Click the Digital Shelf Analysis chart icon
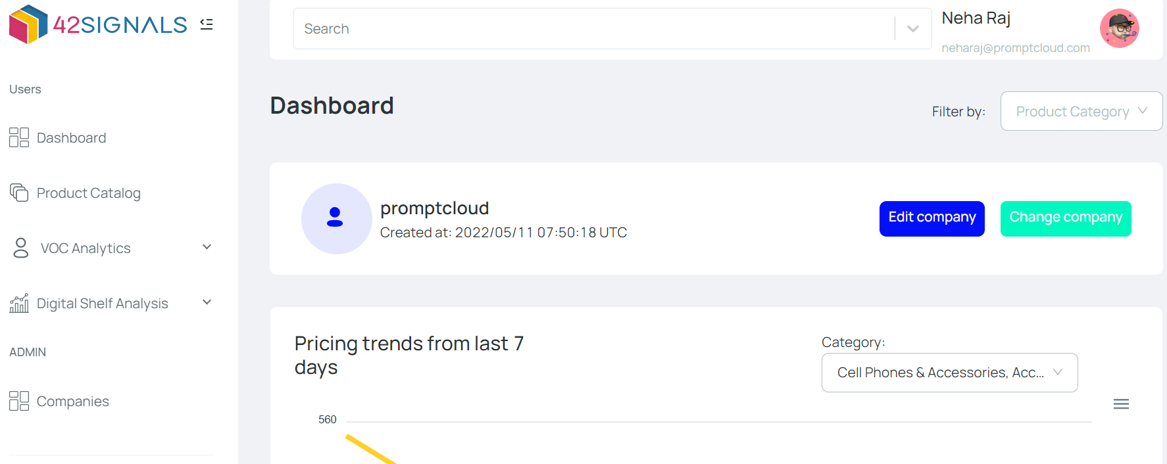Viewport: 1167px width, 464px height. 19,303
